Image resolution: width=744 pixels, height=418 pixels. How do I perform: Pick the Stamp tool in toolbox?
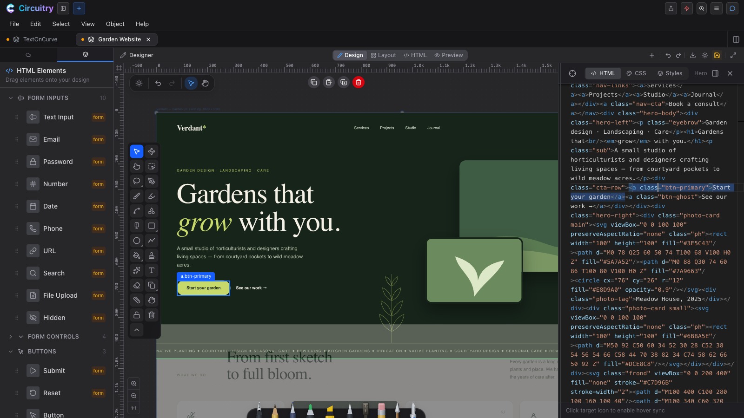pyautogui.click(x=152, y=255)
